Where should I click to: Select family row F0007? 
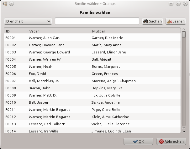[92, 81]
